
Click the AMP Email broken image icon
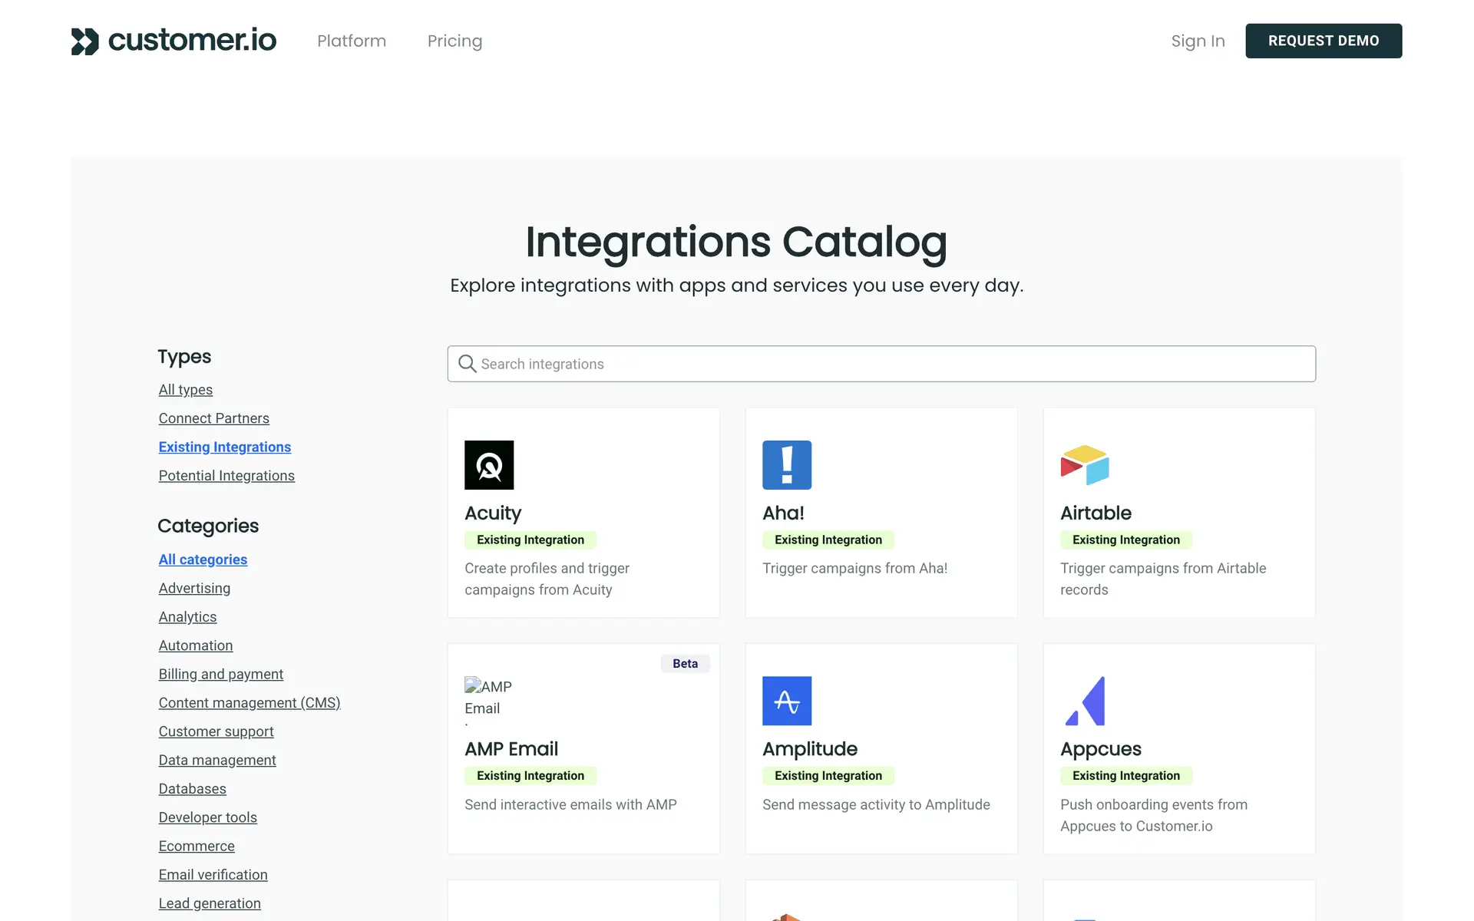pyautogui.click(x=473, y=685)
